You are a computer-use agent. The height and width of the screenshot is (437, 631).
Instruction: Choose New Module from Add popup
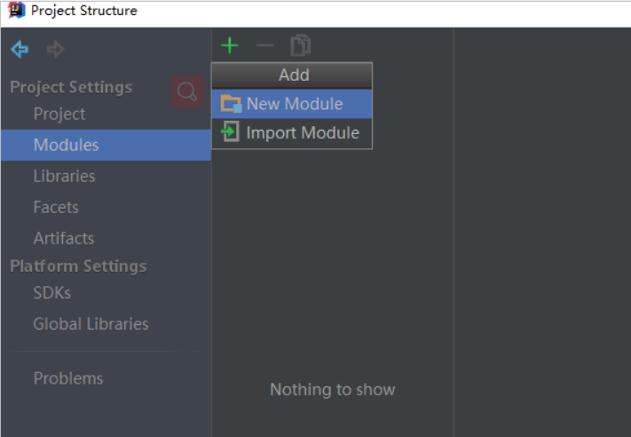coord(292,104)
